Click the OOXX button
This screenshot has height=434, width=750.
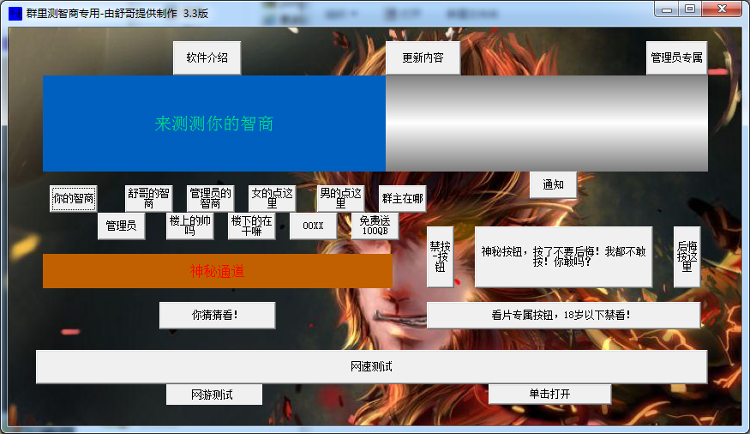[313, 226]
